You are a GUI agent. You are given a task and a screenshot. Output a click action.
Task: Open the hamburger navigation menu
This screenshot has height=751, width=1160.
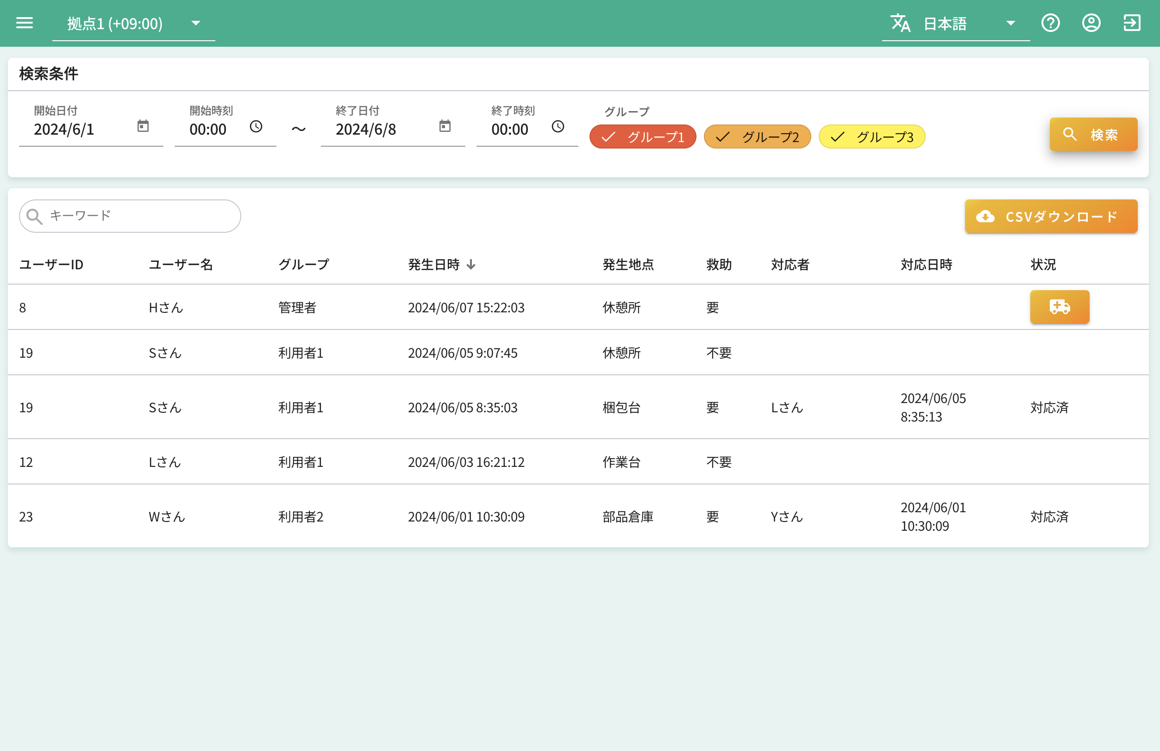(x=25, y=23)
